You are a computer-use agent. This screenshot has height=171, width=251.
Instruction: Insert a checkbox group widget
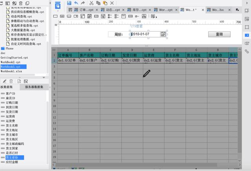116,16
